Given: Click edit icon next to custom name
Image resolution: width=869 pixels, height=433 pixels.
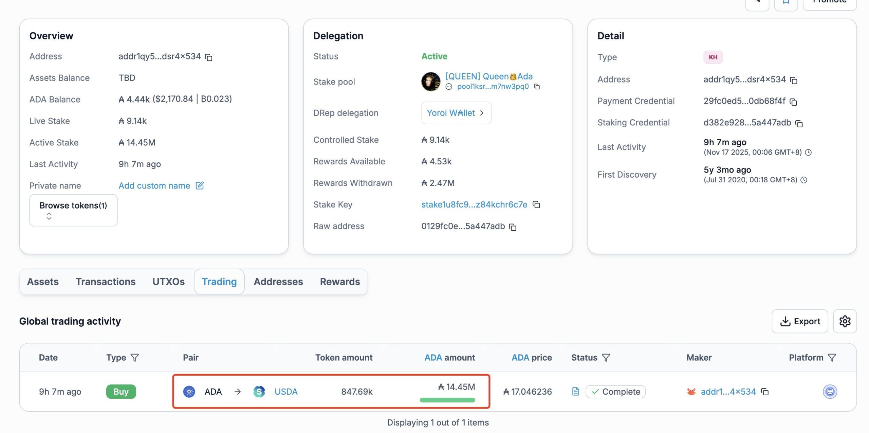Looking at the screenshot, I should coord(200,185).
